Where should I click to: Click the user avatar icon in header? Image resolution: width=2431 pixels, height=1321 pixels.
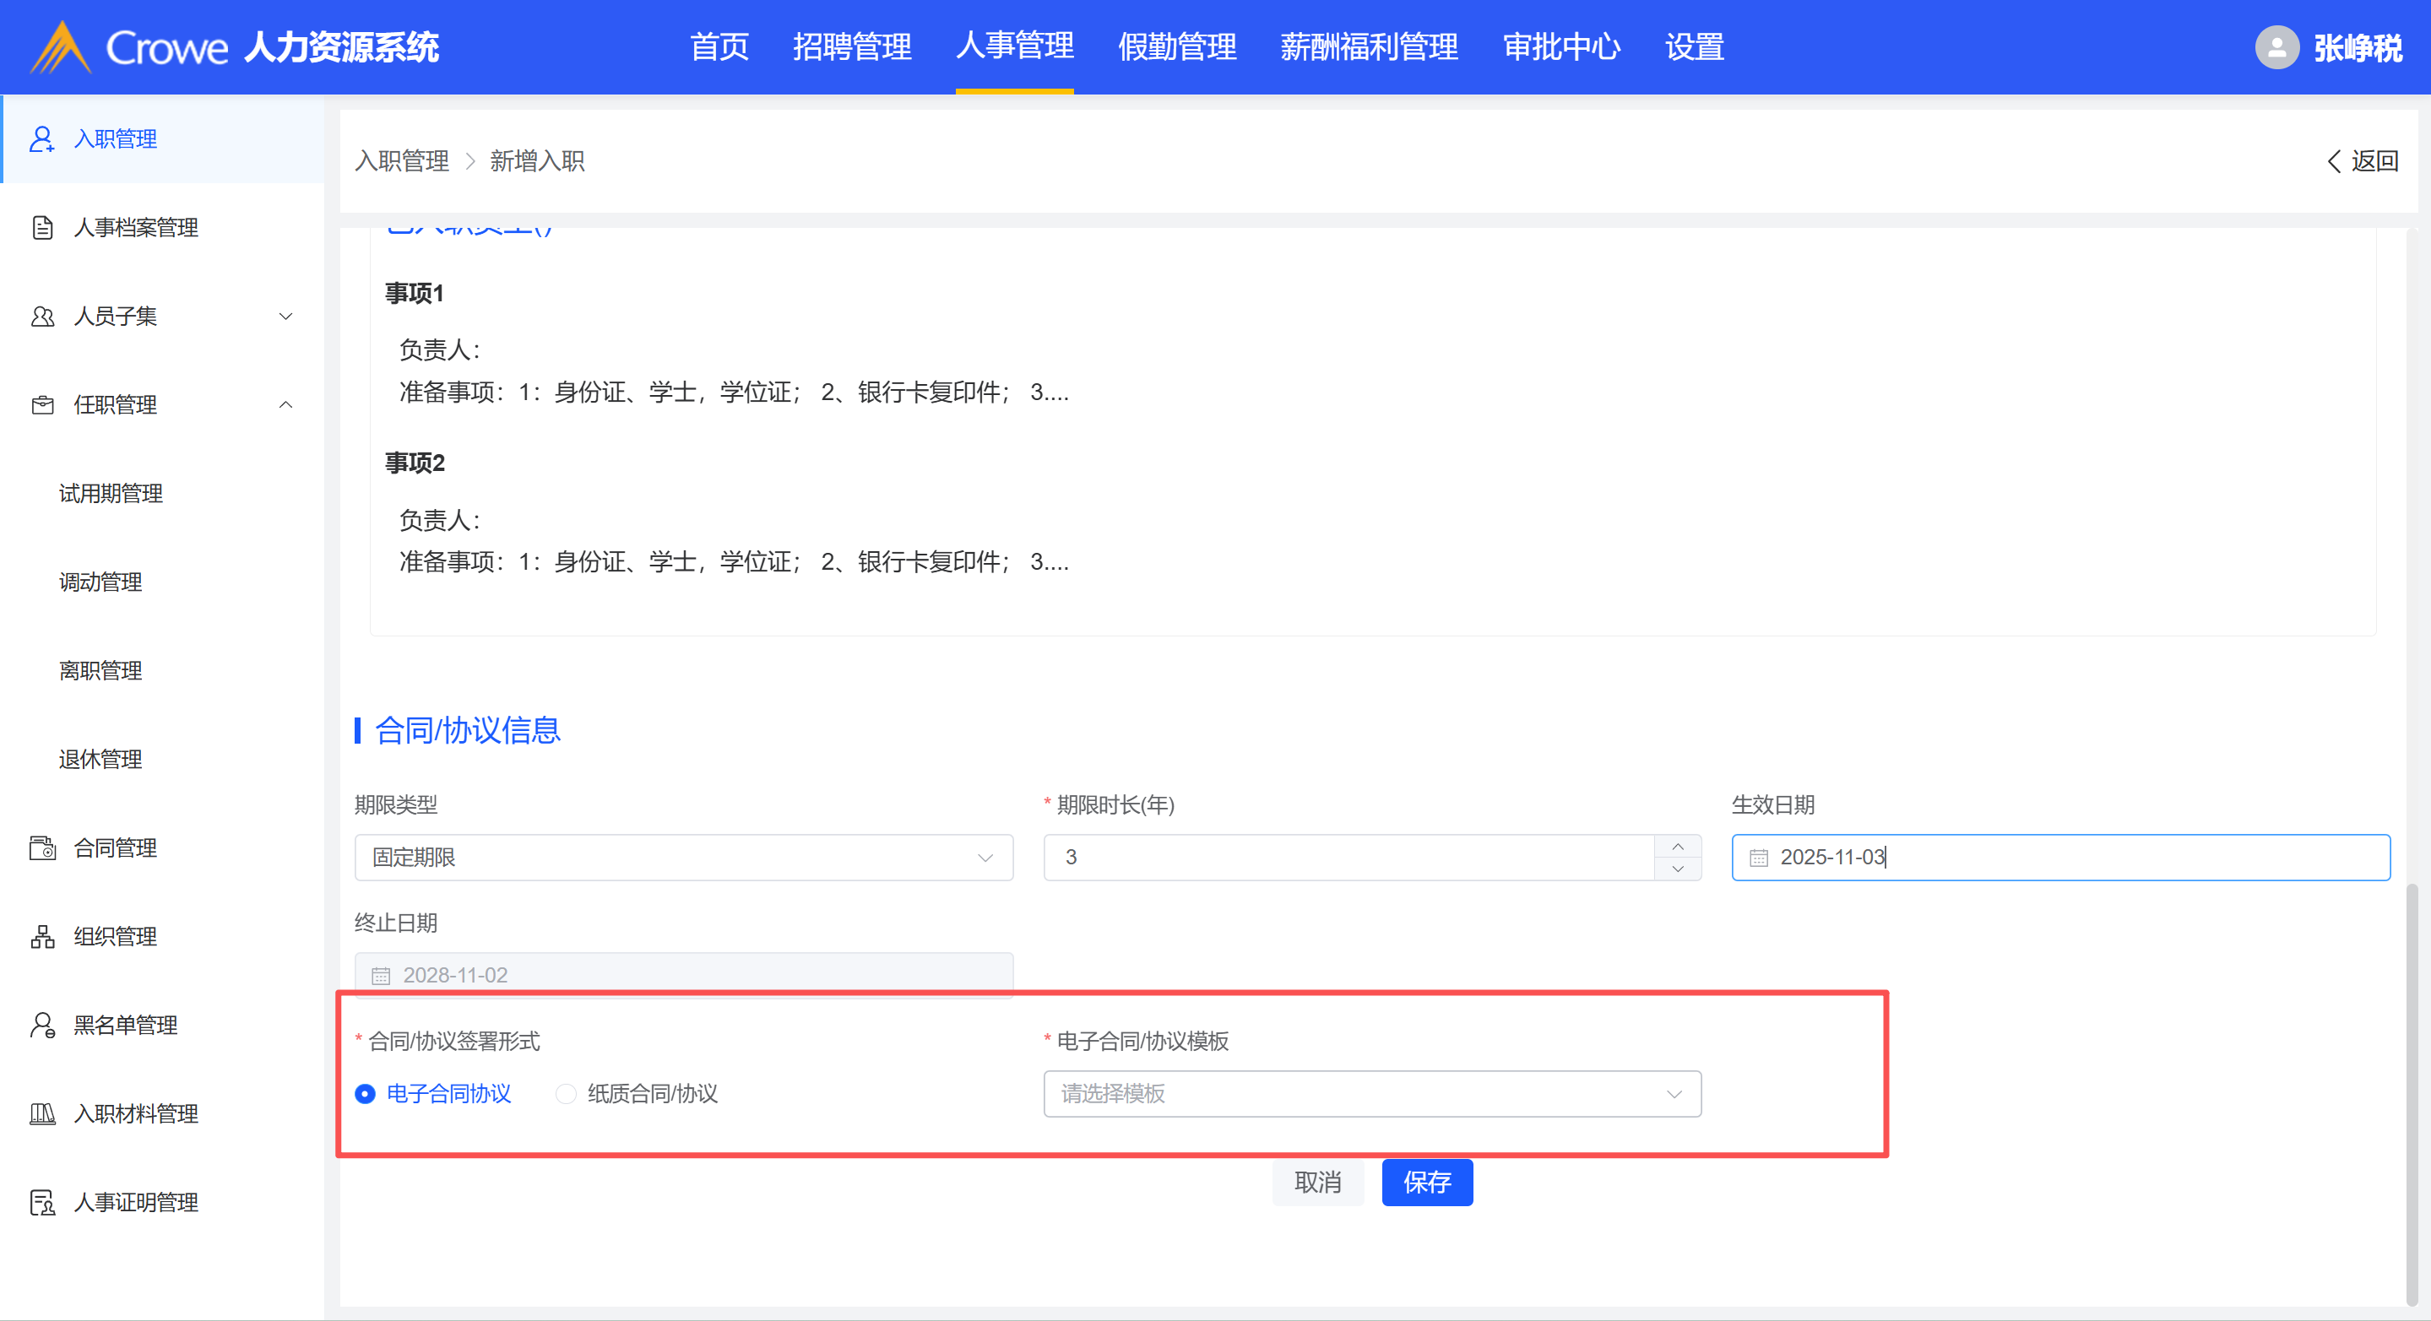tap(2276, 47)
